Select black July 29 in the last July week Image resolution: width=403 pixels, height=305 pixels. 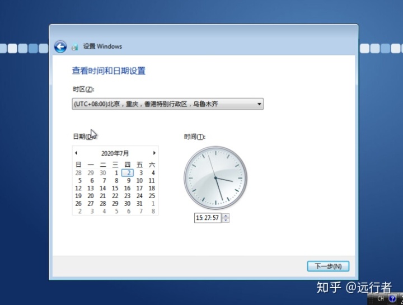coord(115,204)
